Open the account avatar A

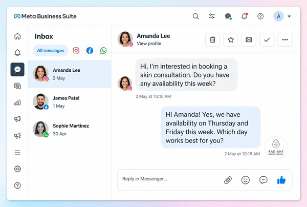pyautogui.click(x=279, y=16)
